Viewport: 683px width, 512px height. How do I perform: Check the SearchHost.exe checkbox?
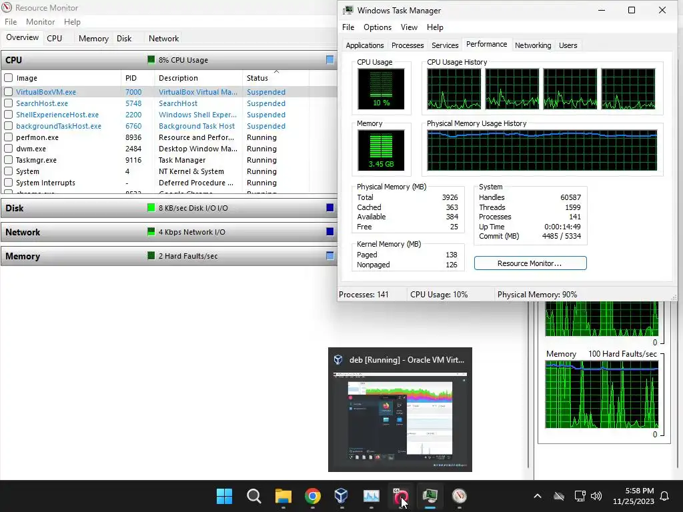(8, 103)
